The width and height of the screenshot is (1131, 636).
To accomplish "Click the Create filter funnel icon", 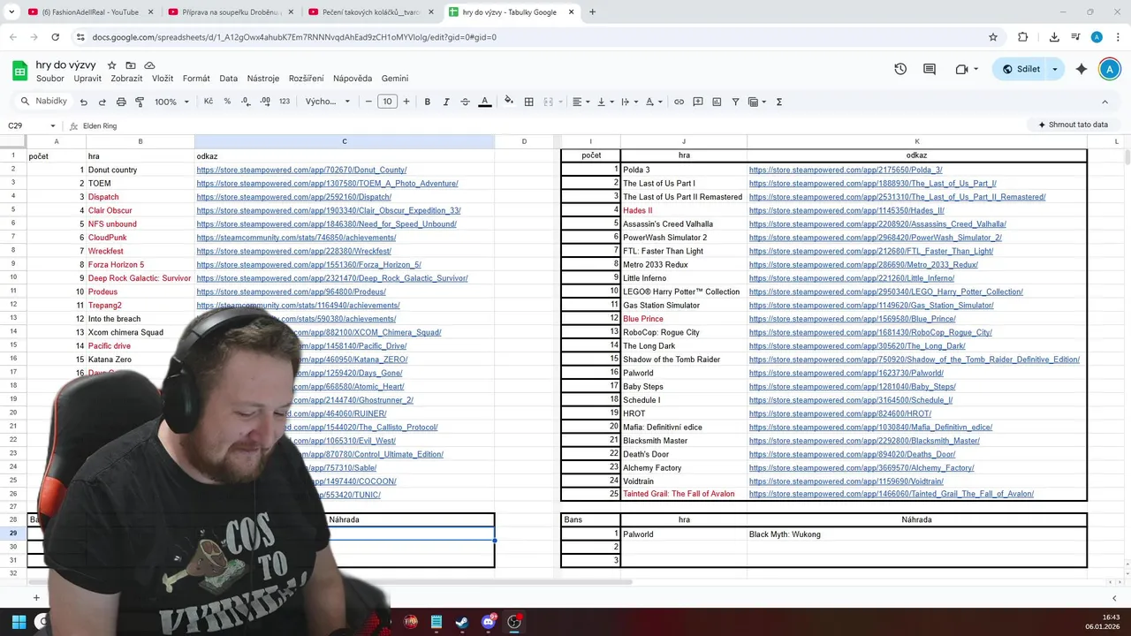I will [735, 102].
